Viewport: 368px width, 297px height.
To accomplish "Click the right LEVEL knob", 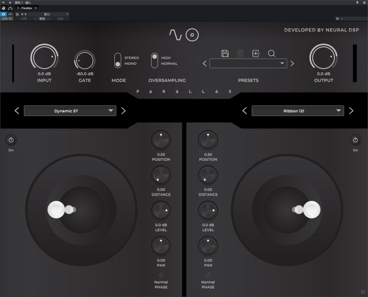I will tap(208, 211).
